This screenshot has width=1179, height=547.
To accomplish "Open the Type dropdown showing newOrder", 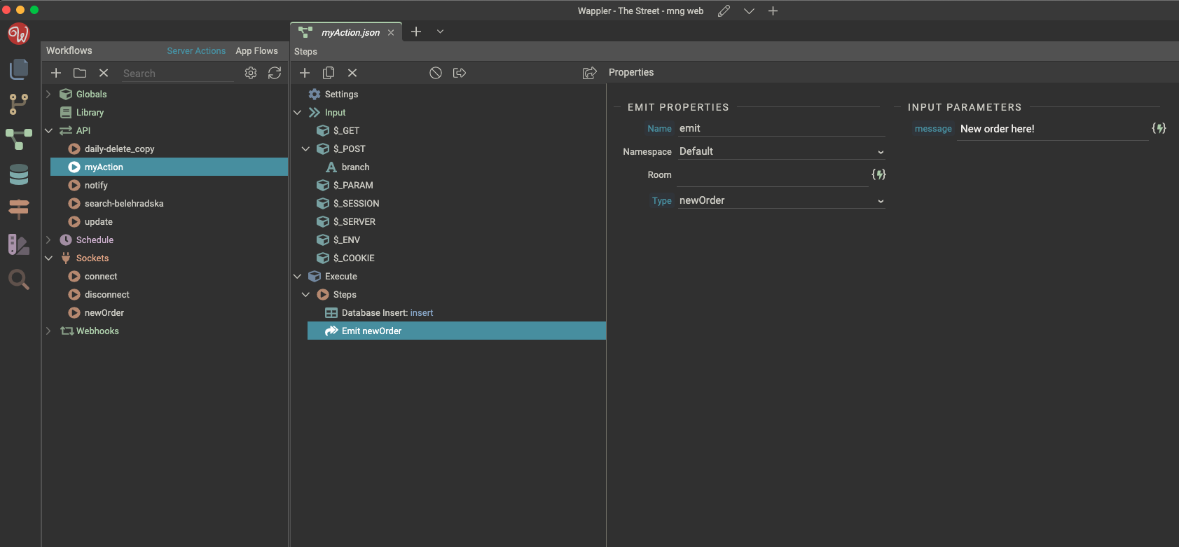I will 781,200.
